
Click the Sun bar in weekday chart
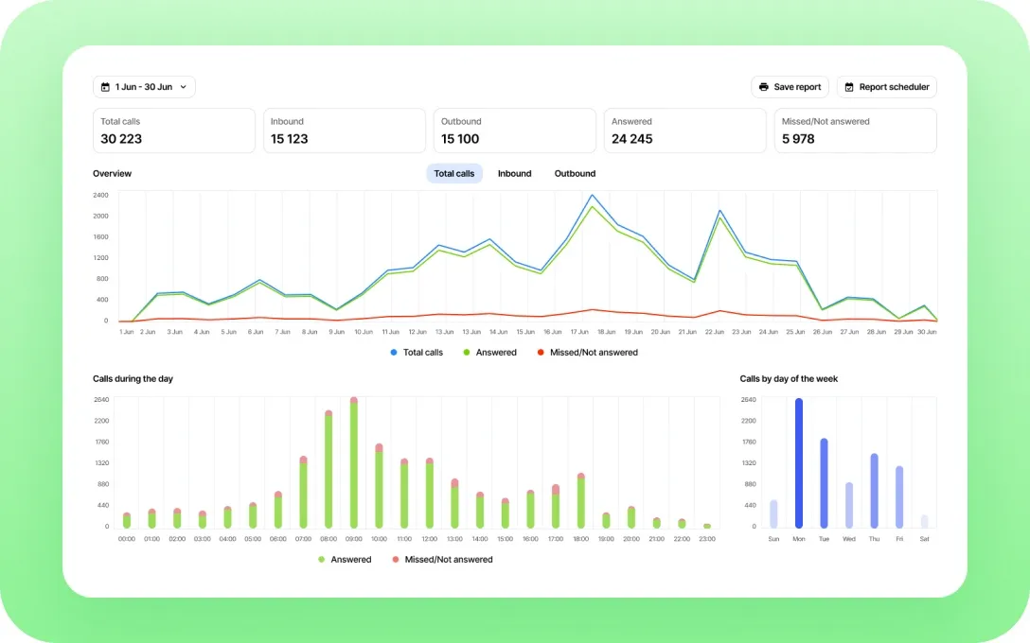click(x=773, y=514)
